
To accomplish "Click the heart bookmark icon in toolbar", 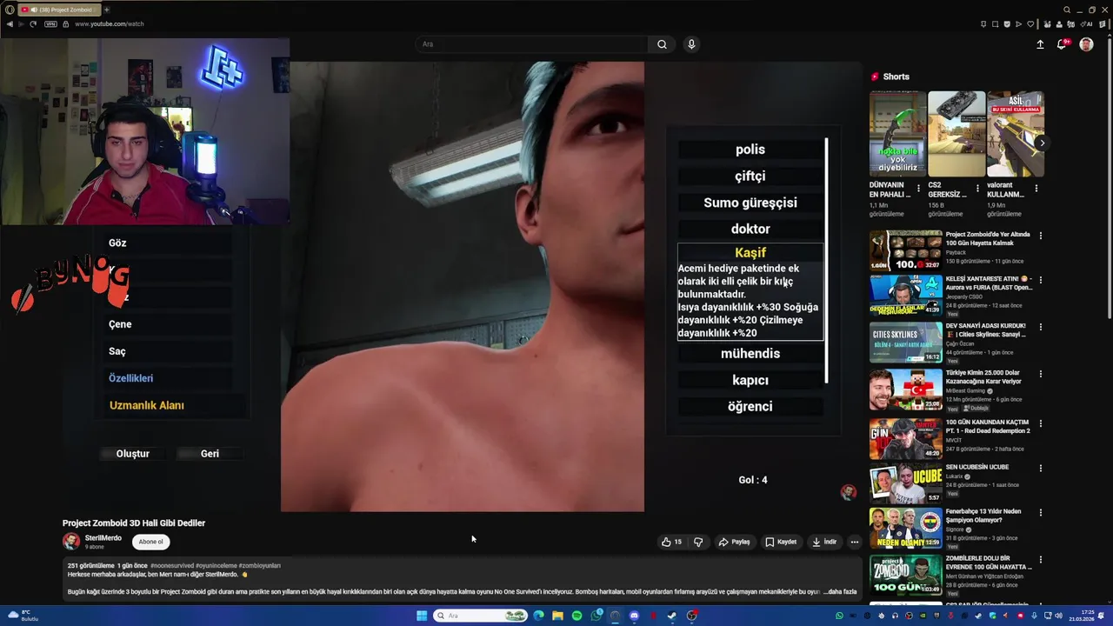I will 1031,23.
